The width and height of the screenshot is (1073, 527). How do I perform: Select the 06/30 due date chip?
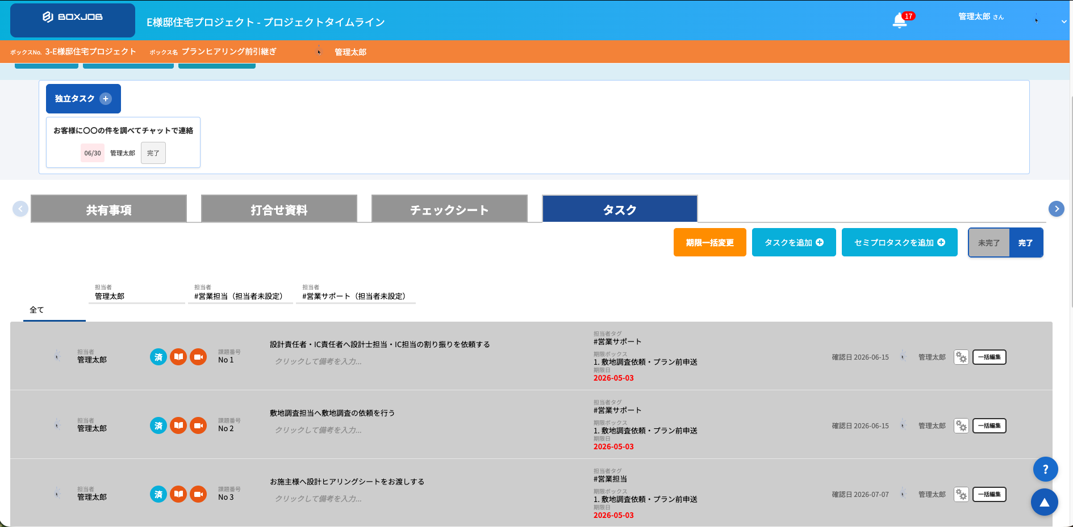pyautogui.click(x=93, y=153)
